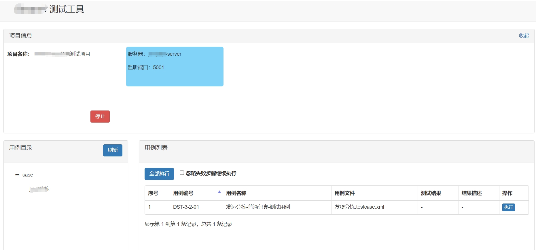The width and height of the screenshot is (536, 250).
Task: Enable 忽略失败步骤继续执行 checkbox
Action: (182, 173)
